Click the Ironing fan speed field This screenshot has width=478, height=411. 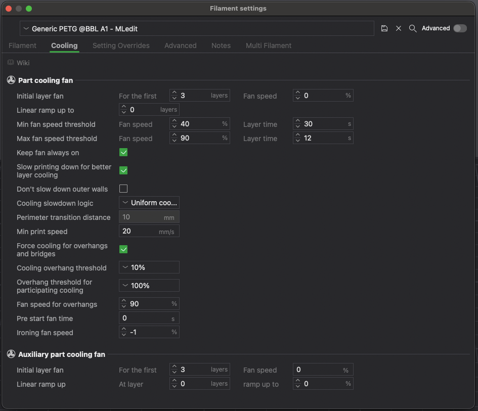(149, 332)
